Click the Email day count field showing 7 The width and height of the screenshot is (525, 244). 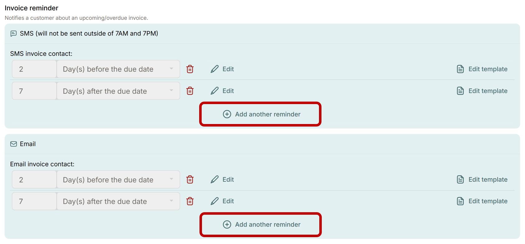(34, 201)
